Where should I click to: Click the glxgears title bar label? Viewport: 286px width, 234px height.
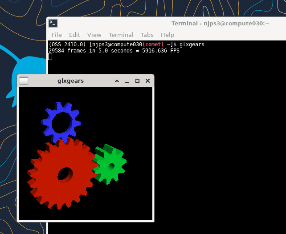point(70,81)
